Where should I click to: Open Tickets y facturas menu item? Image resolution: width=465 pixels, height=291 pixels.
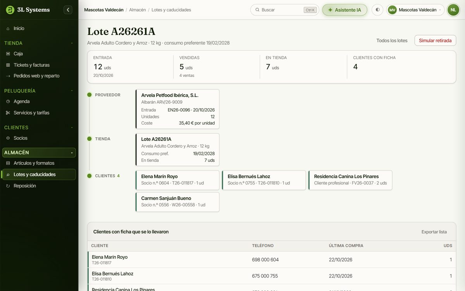(39, 65)
